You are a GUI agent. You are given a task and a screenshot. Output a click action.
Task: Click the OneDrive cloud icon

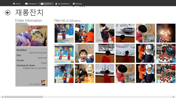click(42, 4)
